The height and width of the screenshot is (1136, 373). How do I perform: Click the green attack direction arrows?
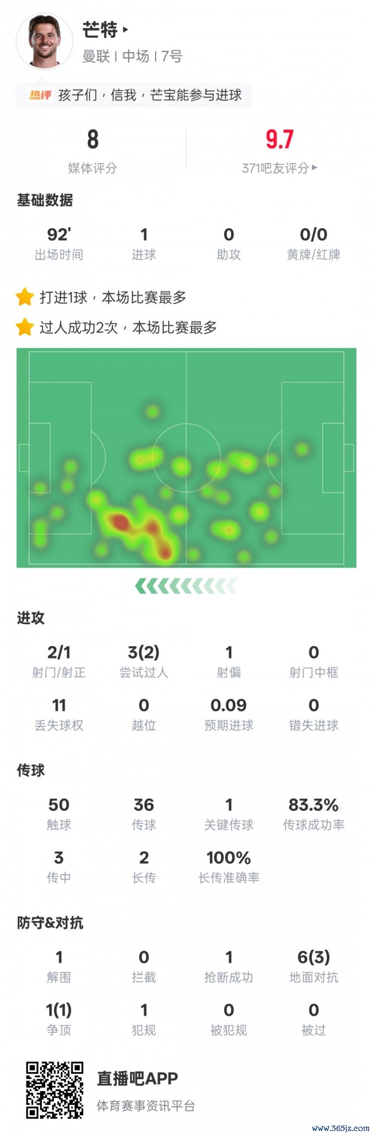186,586
